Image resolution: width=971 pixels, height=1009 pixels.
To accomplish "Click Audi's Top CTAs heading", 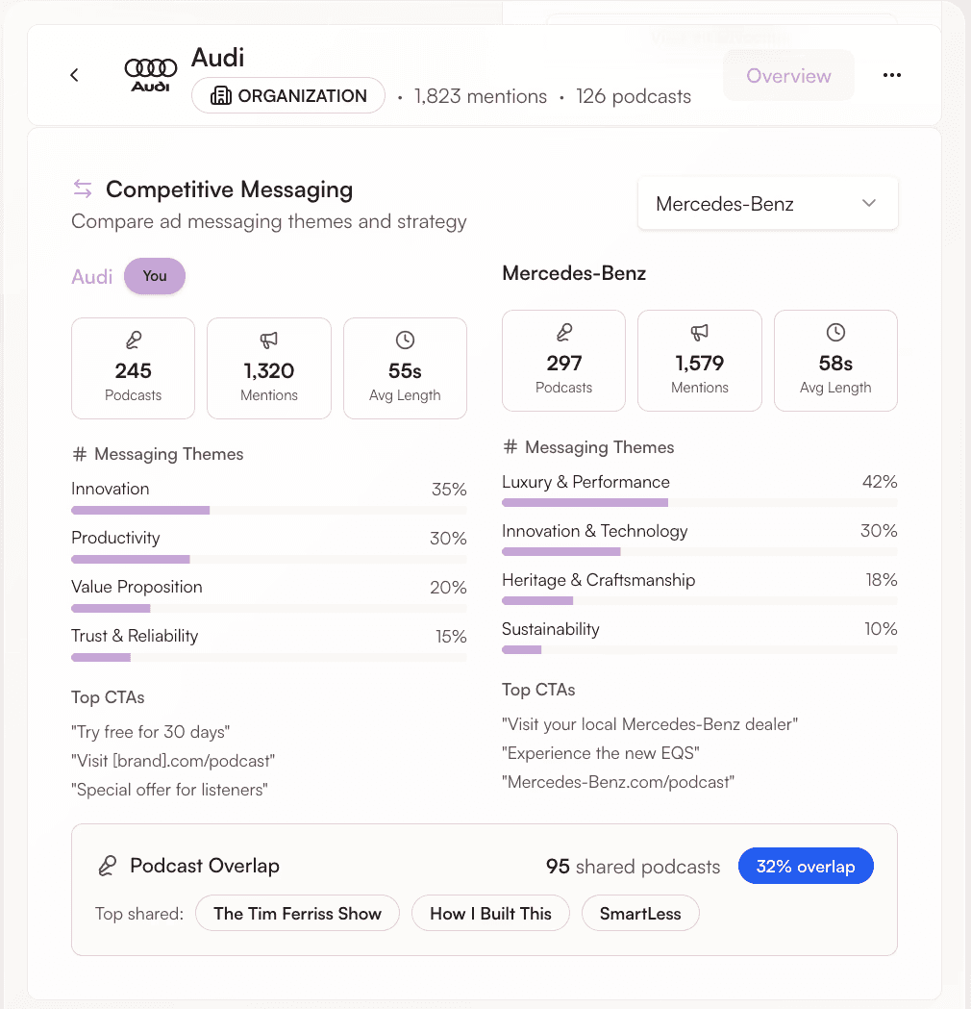I will point(108,697).
